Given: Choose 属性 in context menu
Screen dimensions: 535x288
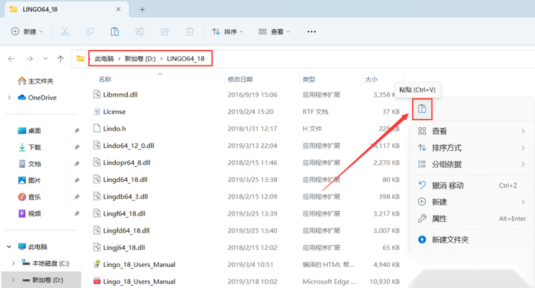Looking at the screenshot, I should [x=472, y=218].
